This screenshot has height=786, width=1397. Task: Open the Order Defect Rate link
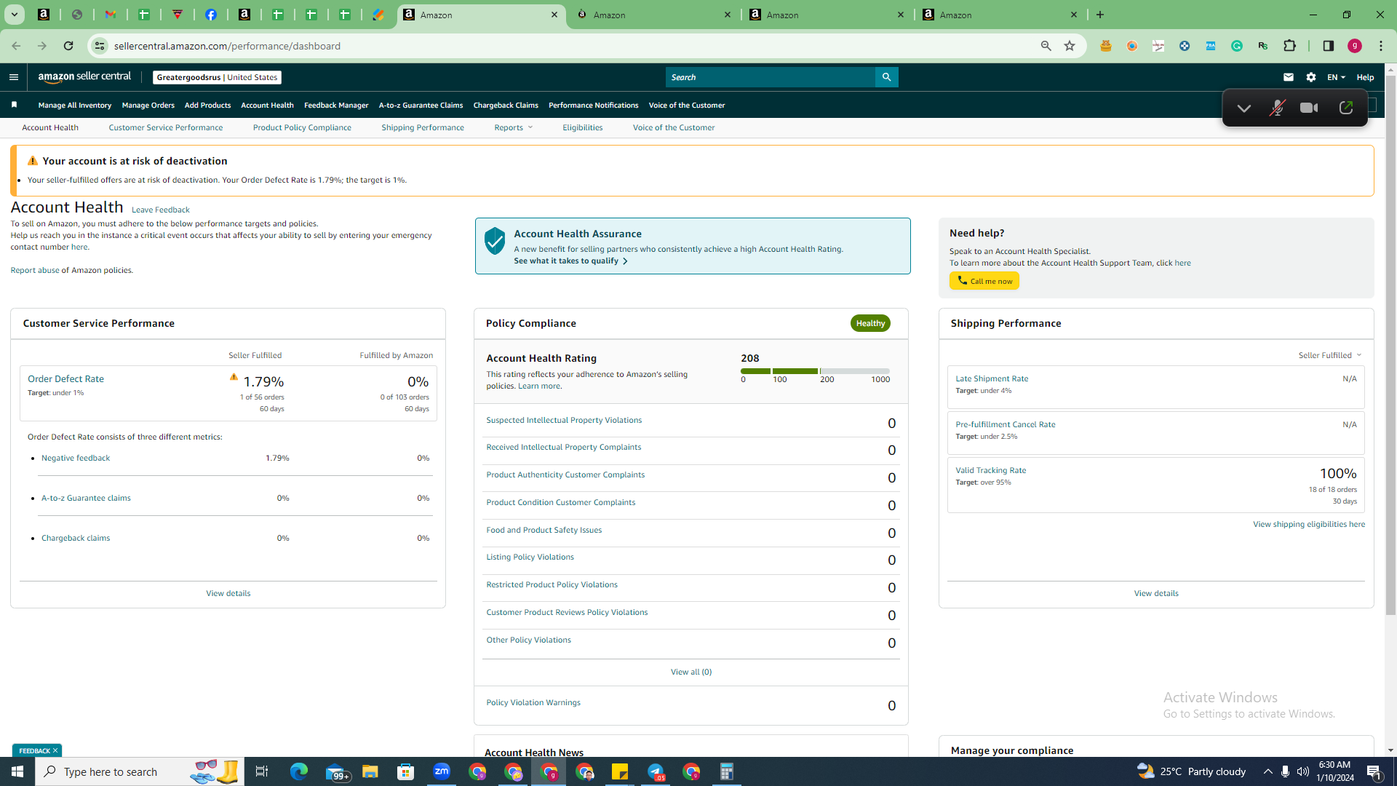tap(65, 378)
